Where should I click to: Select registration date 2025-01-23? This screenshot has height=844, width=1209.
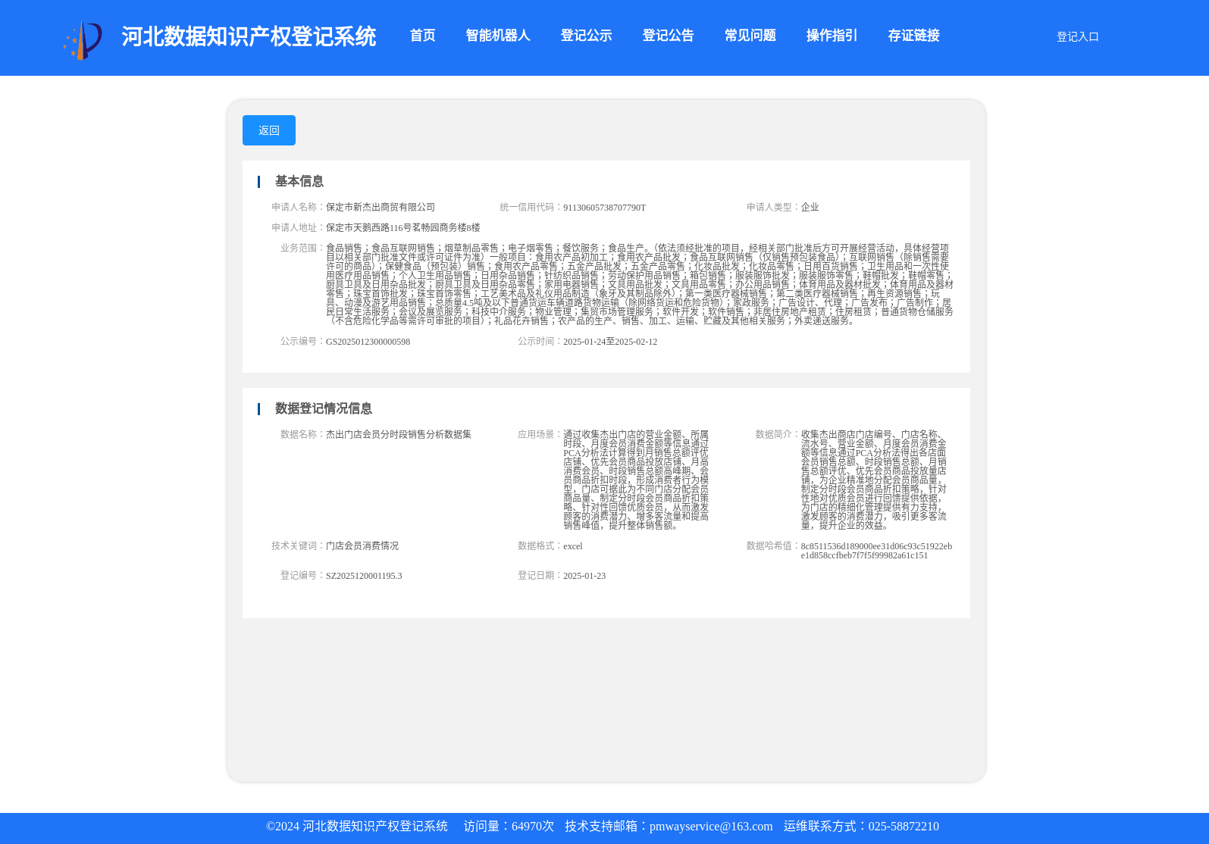point(584,576)
